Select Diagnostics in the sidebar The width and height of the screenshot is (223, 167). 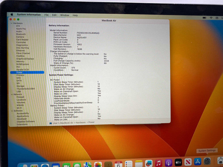(22, 45)
